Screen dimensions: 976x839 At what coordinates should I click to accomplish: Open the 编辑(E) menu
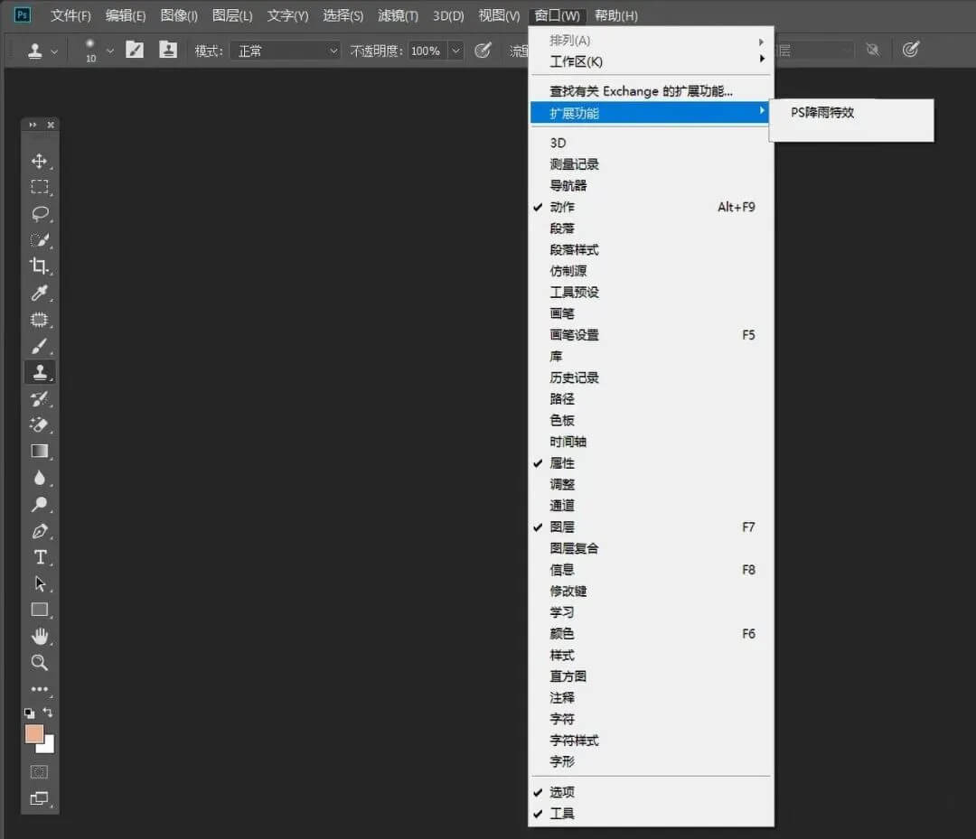(125, 15)
